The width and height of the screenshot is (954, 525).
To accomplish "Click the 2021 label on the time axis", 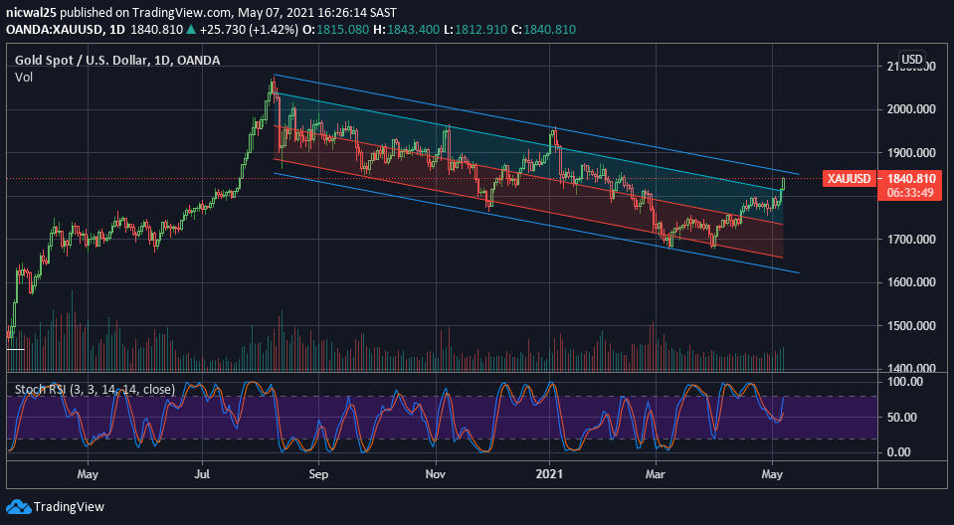I will tap(550, 474).
